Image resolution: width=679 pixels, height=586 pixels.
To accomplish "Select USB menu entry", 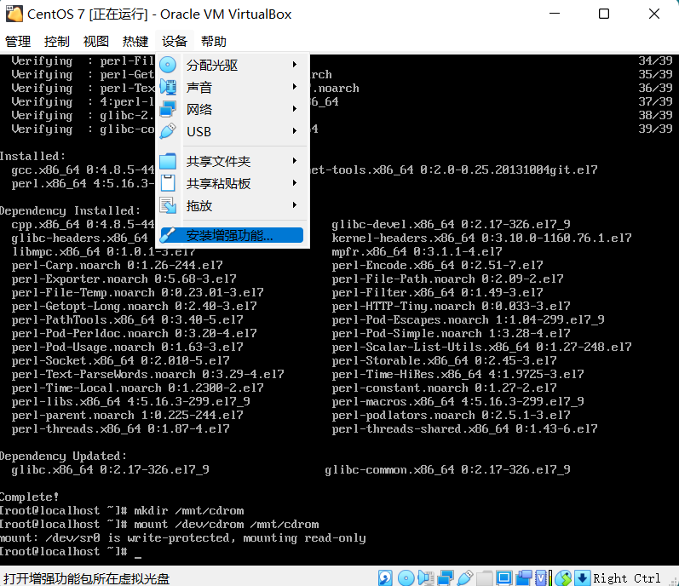I will coord(232,131).
